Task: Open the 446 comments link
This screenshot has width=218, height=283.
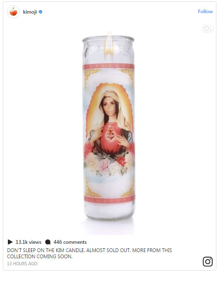Action: 70,242
